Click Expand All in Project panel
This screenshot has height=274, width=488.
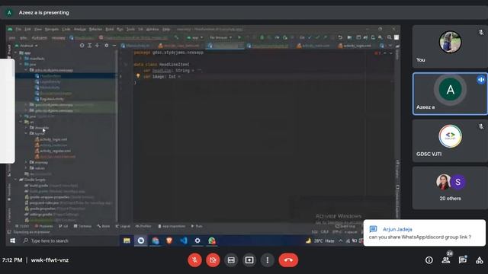(90, 46)
